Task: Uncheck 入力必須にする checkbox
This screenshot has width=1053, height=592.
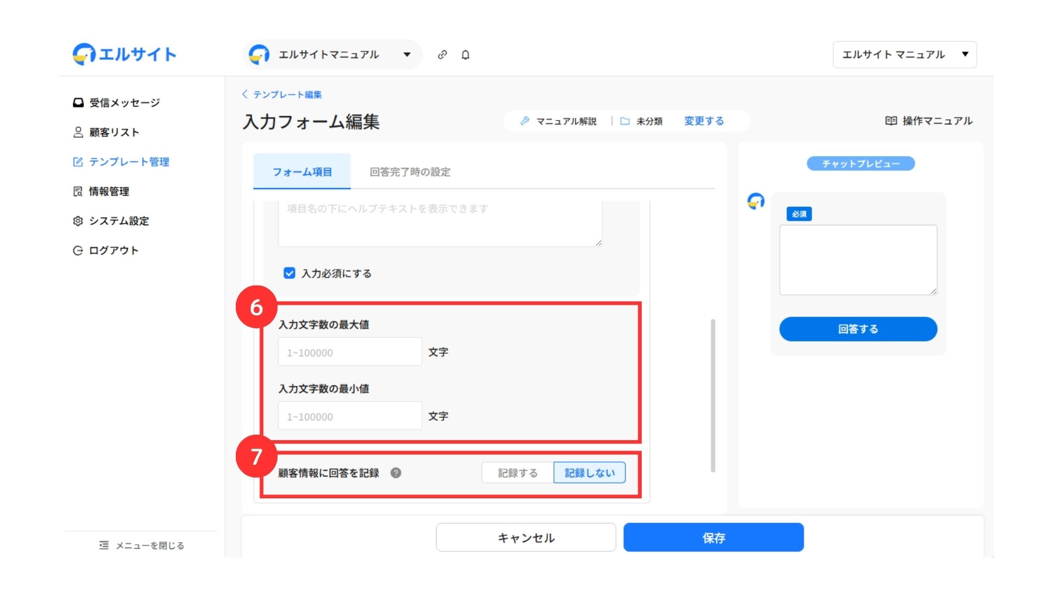Action: (289, 273)
